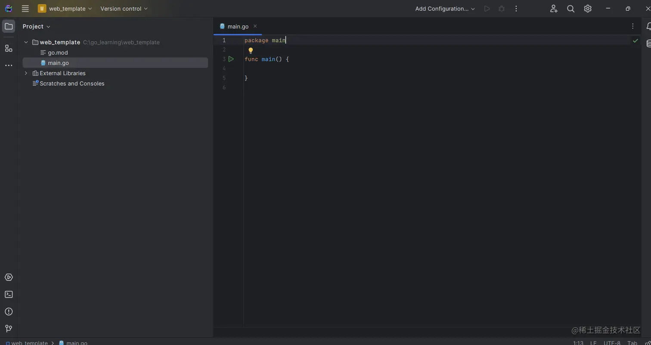This screenshot has height=345, width=651.
Task: Click the yellow lightbulb quick-fix icon
Action: (x=251, y=50)
